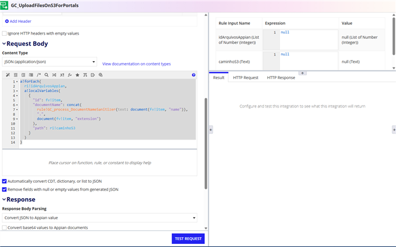Open the Response Body Parsing dropdown
The image size is (396, 247).
point(99,218)
